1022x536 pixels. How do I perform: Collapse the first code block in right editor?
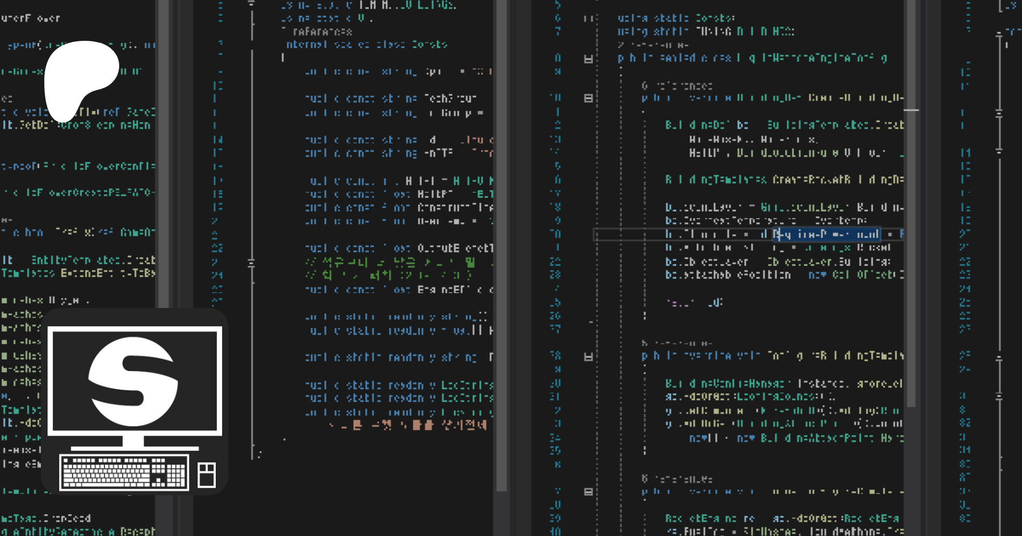click(588, 58)
